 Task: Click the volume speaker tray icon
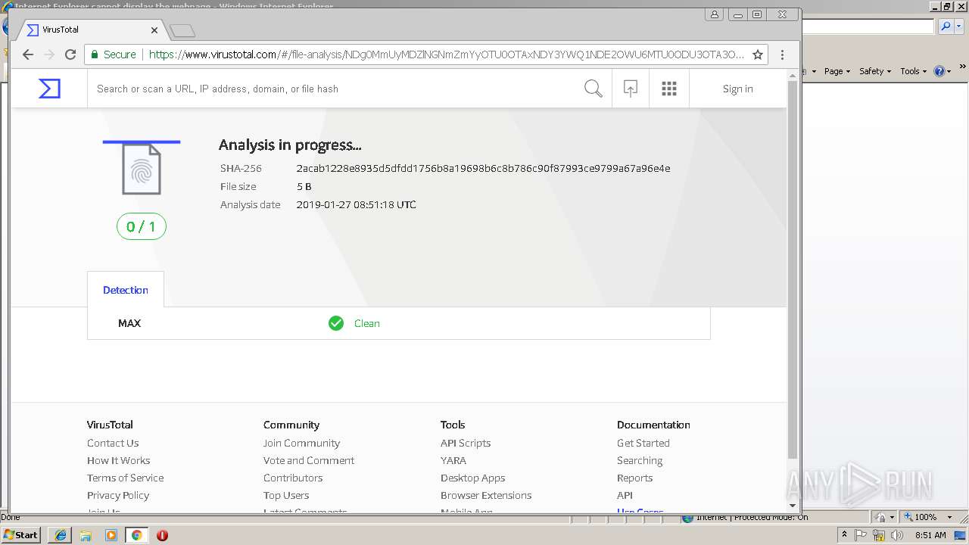click(x=897, y=535)
